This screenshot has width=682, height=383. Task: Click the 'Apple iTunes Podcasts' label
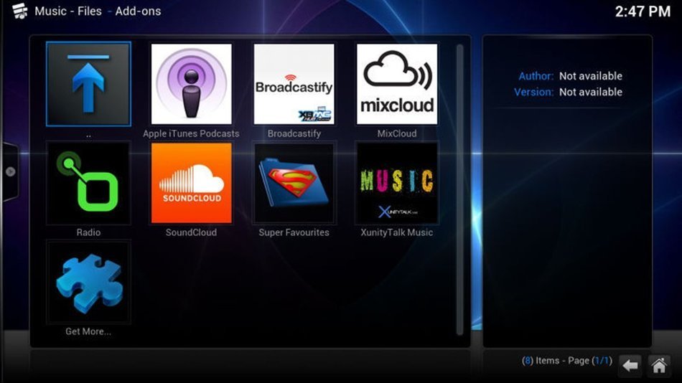pos(191,133)
